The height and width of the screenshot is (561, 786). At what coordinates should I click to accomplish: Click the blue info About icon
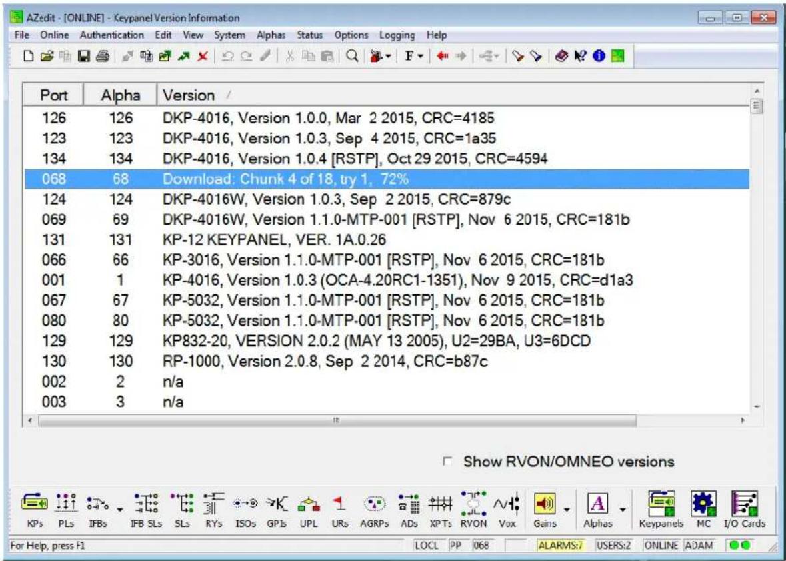[x=599, y=56]
